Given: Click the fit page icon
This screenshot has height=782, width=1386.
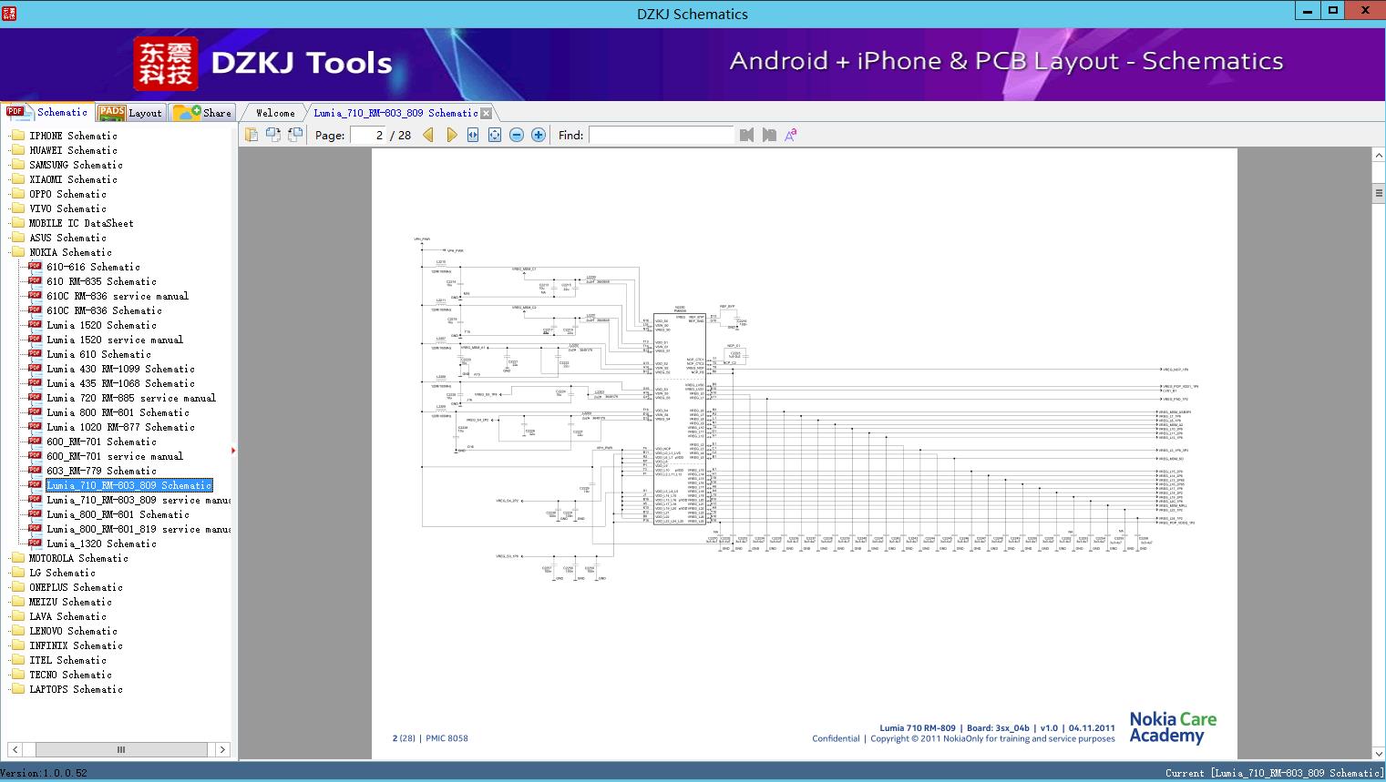Looking at the screenshot, I should pos(495,135).
